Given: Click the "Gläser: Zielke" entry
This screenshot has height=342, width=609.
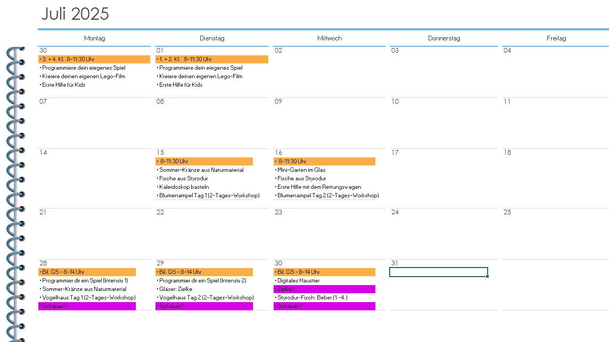Looking at the screenshot, I should coord(176,289).
